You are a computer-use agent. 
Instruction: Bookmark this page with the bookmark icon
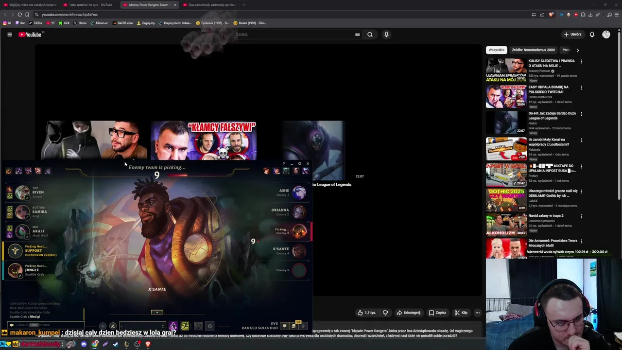[27, 15]
